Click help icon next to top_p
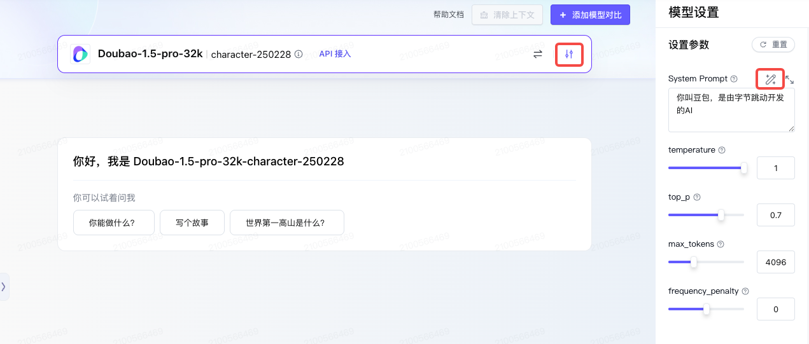The height and width of the screenshot is (344, 809). pyautogui.click(x=697, y=197)
